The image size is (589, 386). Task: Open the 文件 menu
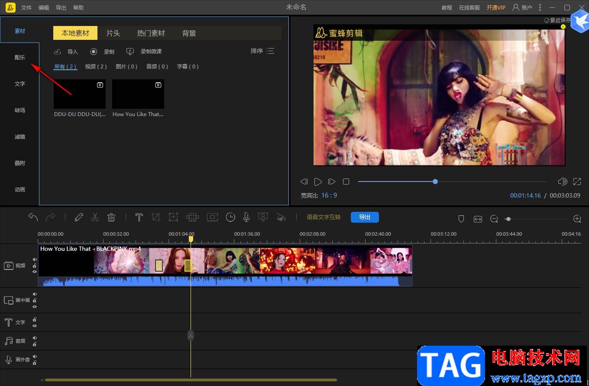26,8
